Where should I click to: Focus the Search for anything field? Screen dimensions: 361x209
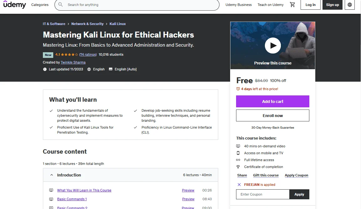pos(137,5)
